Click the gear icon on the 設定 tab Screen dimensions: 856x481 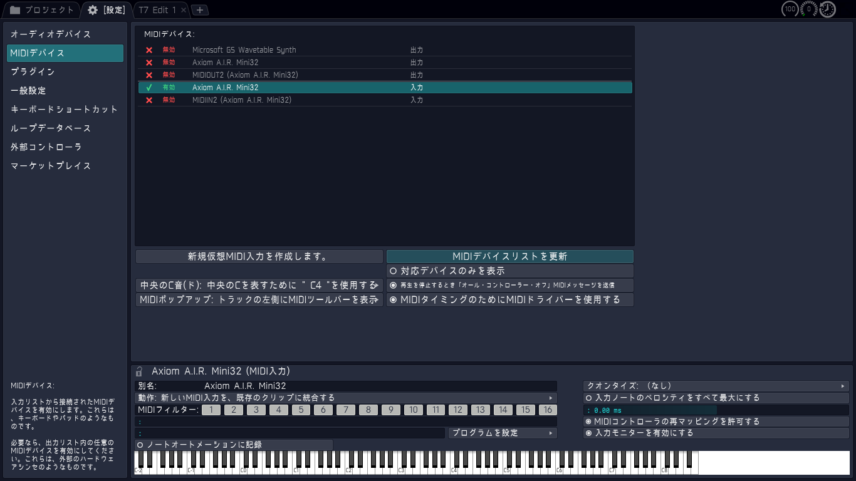pos(93,10)
